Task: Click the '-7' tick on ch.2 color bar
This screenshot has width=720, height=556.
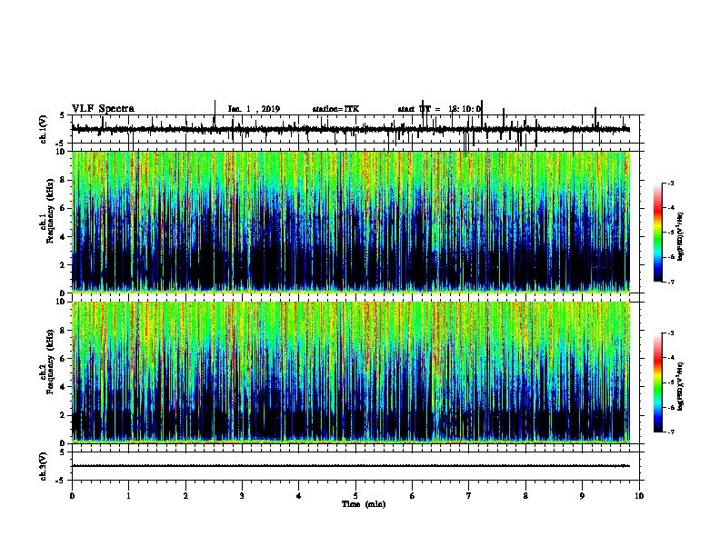Action: coord(671,432)
